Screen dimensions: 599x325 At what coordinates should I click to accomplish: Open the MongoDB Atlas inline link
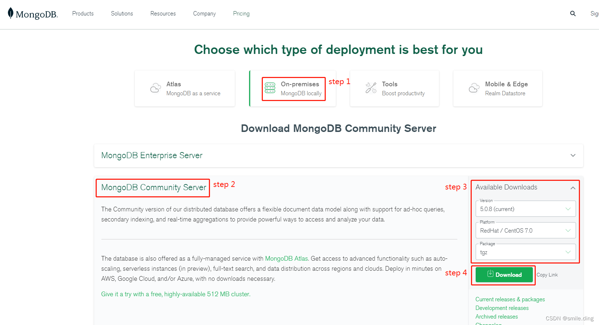(x=287, y=258)
